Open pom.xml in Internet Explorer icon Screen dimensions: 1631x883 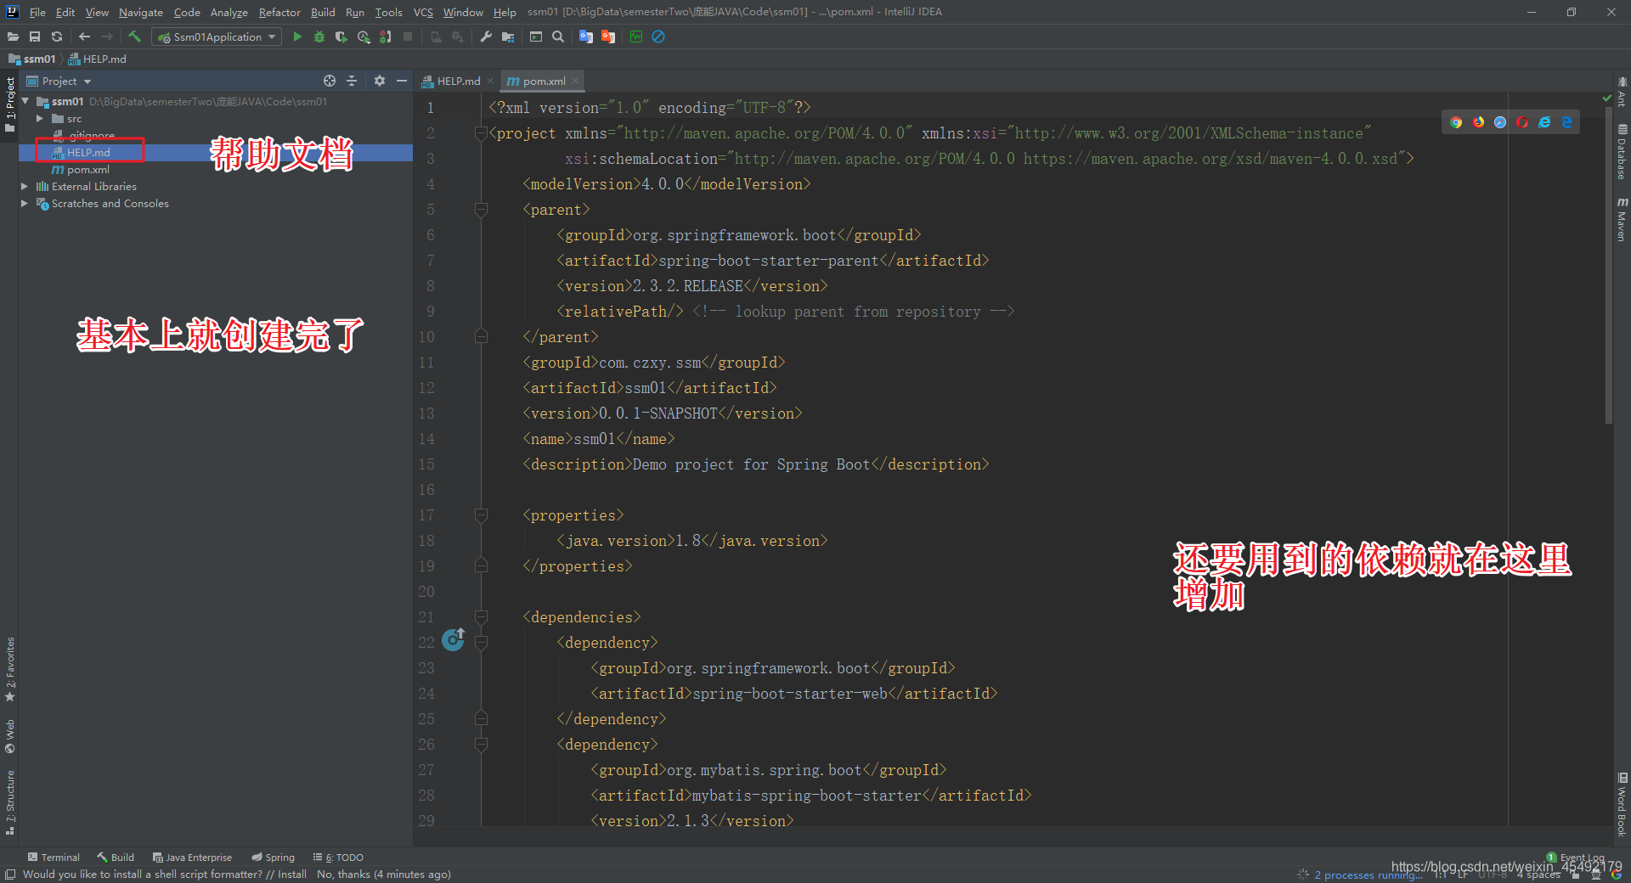coord(1544,122)
